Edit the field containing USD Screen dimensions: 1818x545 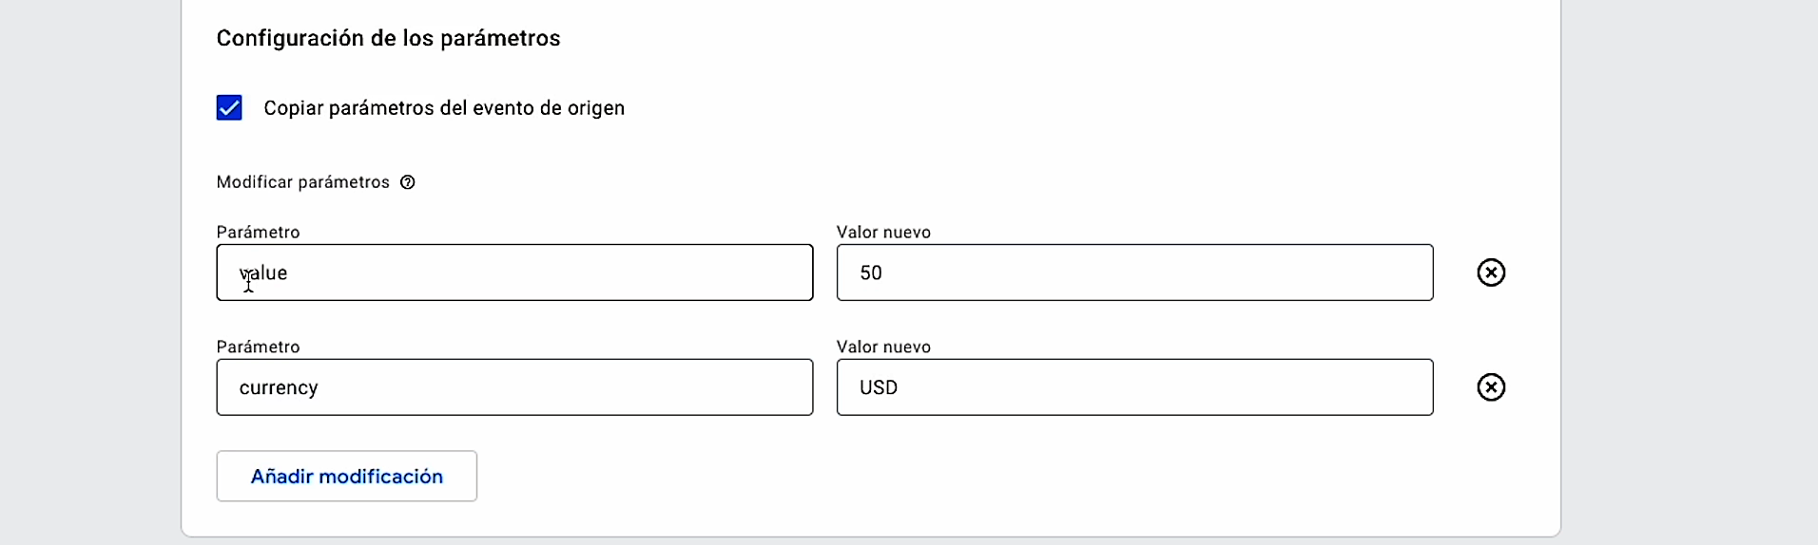1134,387
